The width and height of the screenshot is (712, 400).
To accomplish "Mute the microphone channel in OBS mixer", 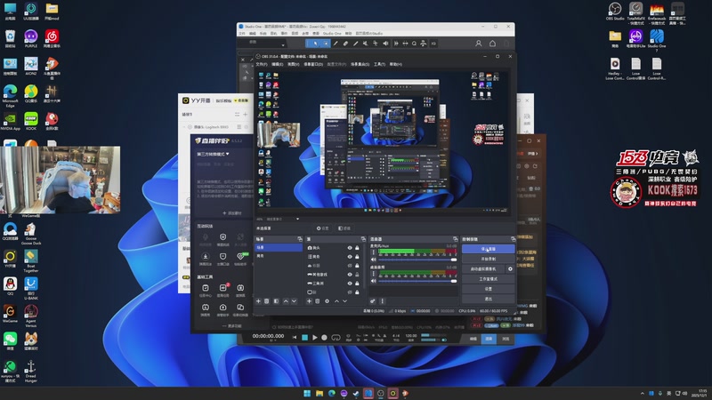I will point(373,260).
